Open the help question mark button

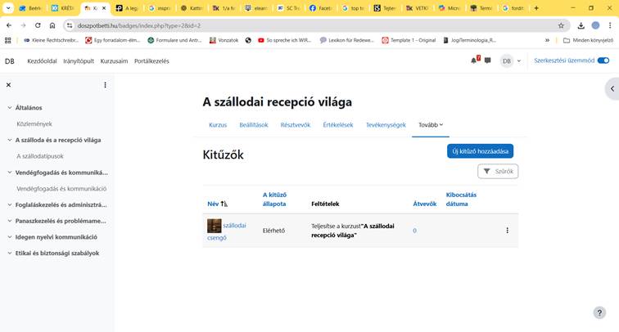click(599, 312)
